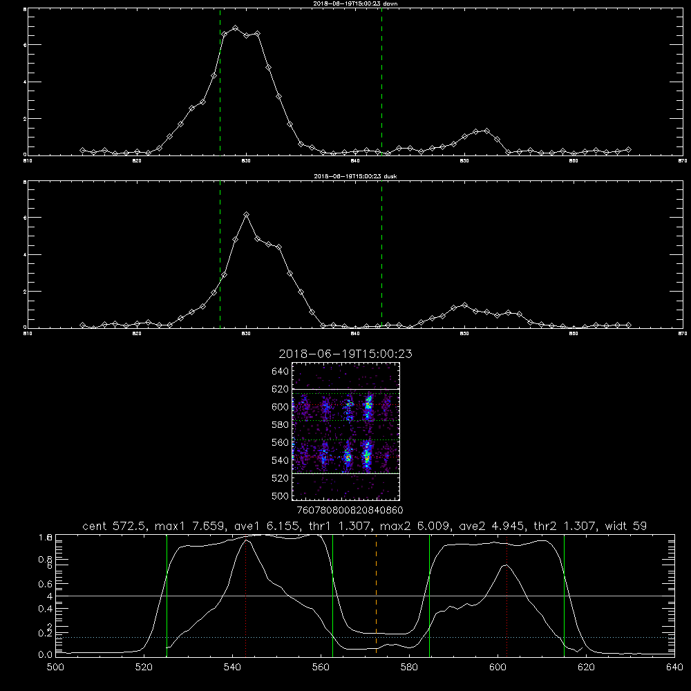Click heat map y-axis label 540
The width and height of the screenshot is (691, 691).
click(281, 460)
